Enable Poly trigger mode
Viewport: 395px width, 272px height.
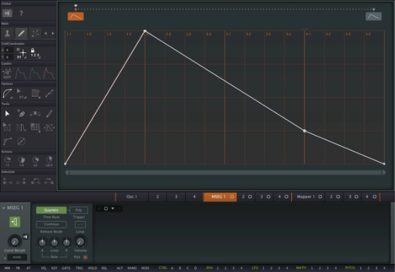click(78, 210)
